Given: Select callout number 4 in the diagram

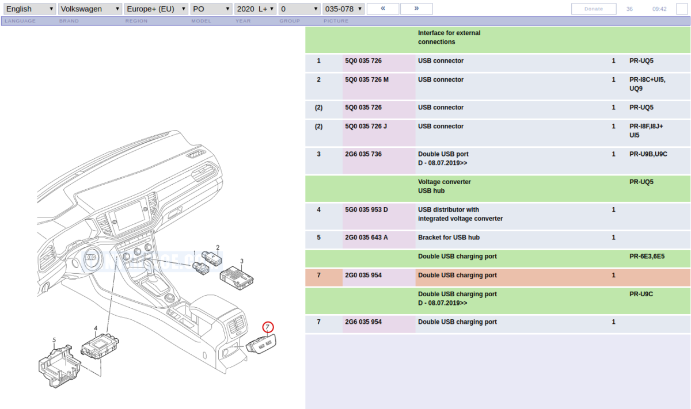Looking at the screenshot, I should click(96, 328).
